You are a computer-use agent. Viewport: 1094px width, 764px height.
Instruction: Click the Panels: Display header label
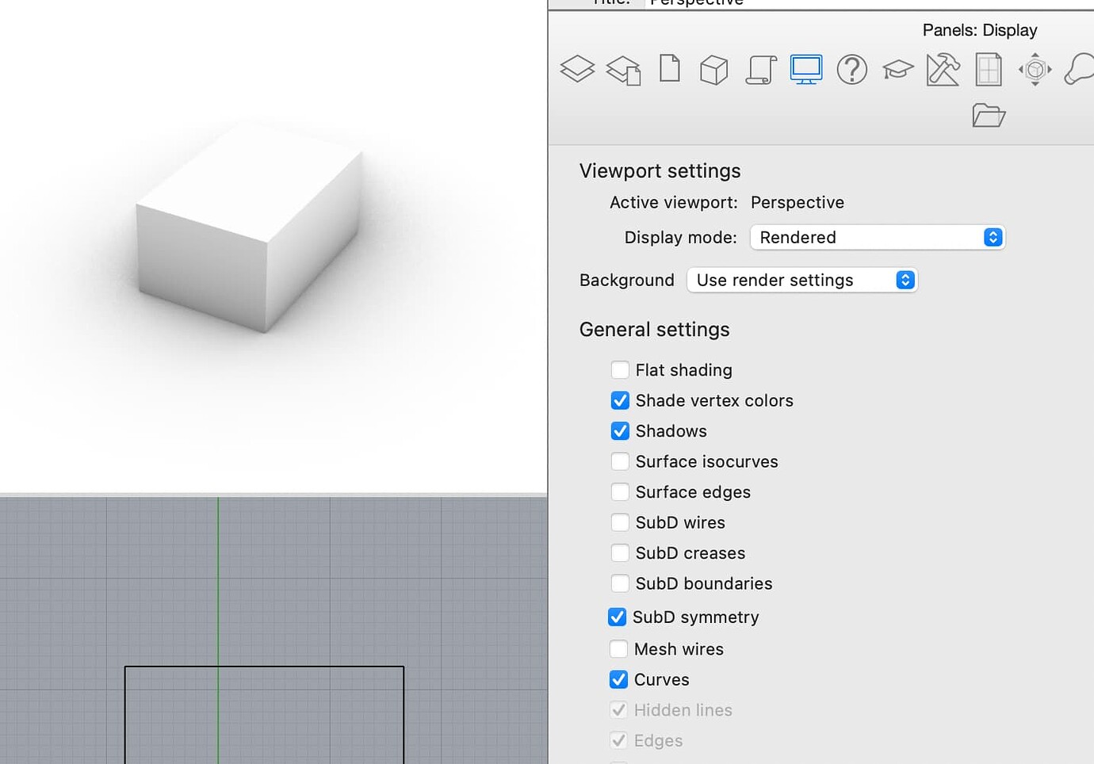point(980,30)
